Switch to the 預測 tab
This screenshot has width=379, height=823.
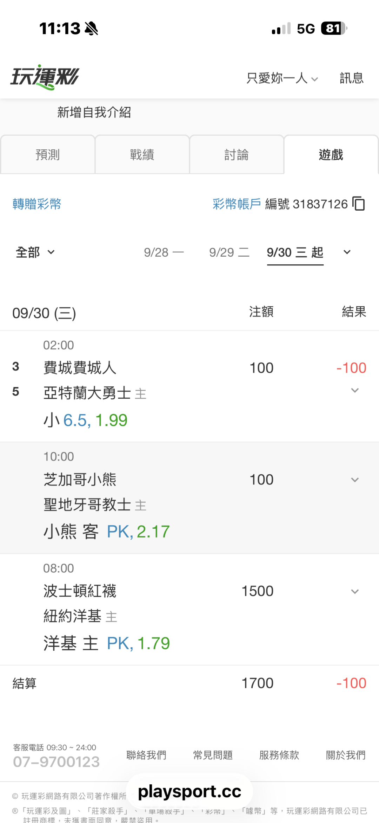pyautogui.click(x=48, y=154)
